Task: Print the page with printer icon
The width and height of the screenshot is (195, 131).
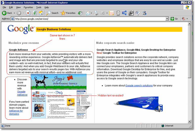Action: coord(96,13)
